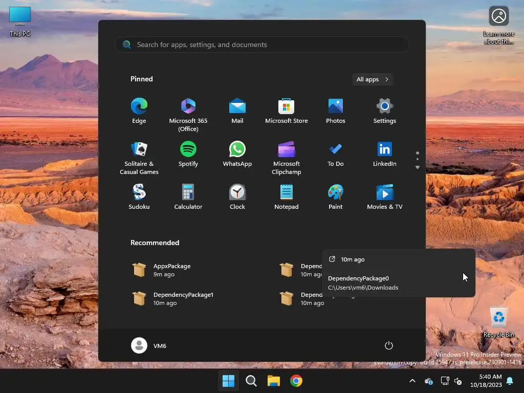
Task: Open Movies & TV
Action: click(x=385, y=197)
